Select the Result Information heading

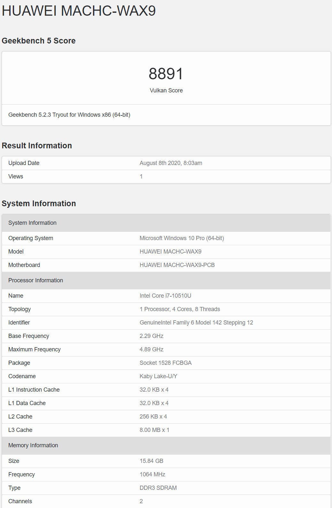click(37, 145)
